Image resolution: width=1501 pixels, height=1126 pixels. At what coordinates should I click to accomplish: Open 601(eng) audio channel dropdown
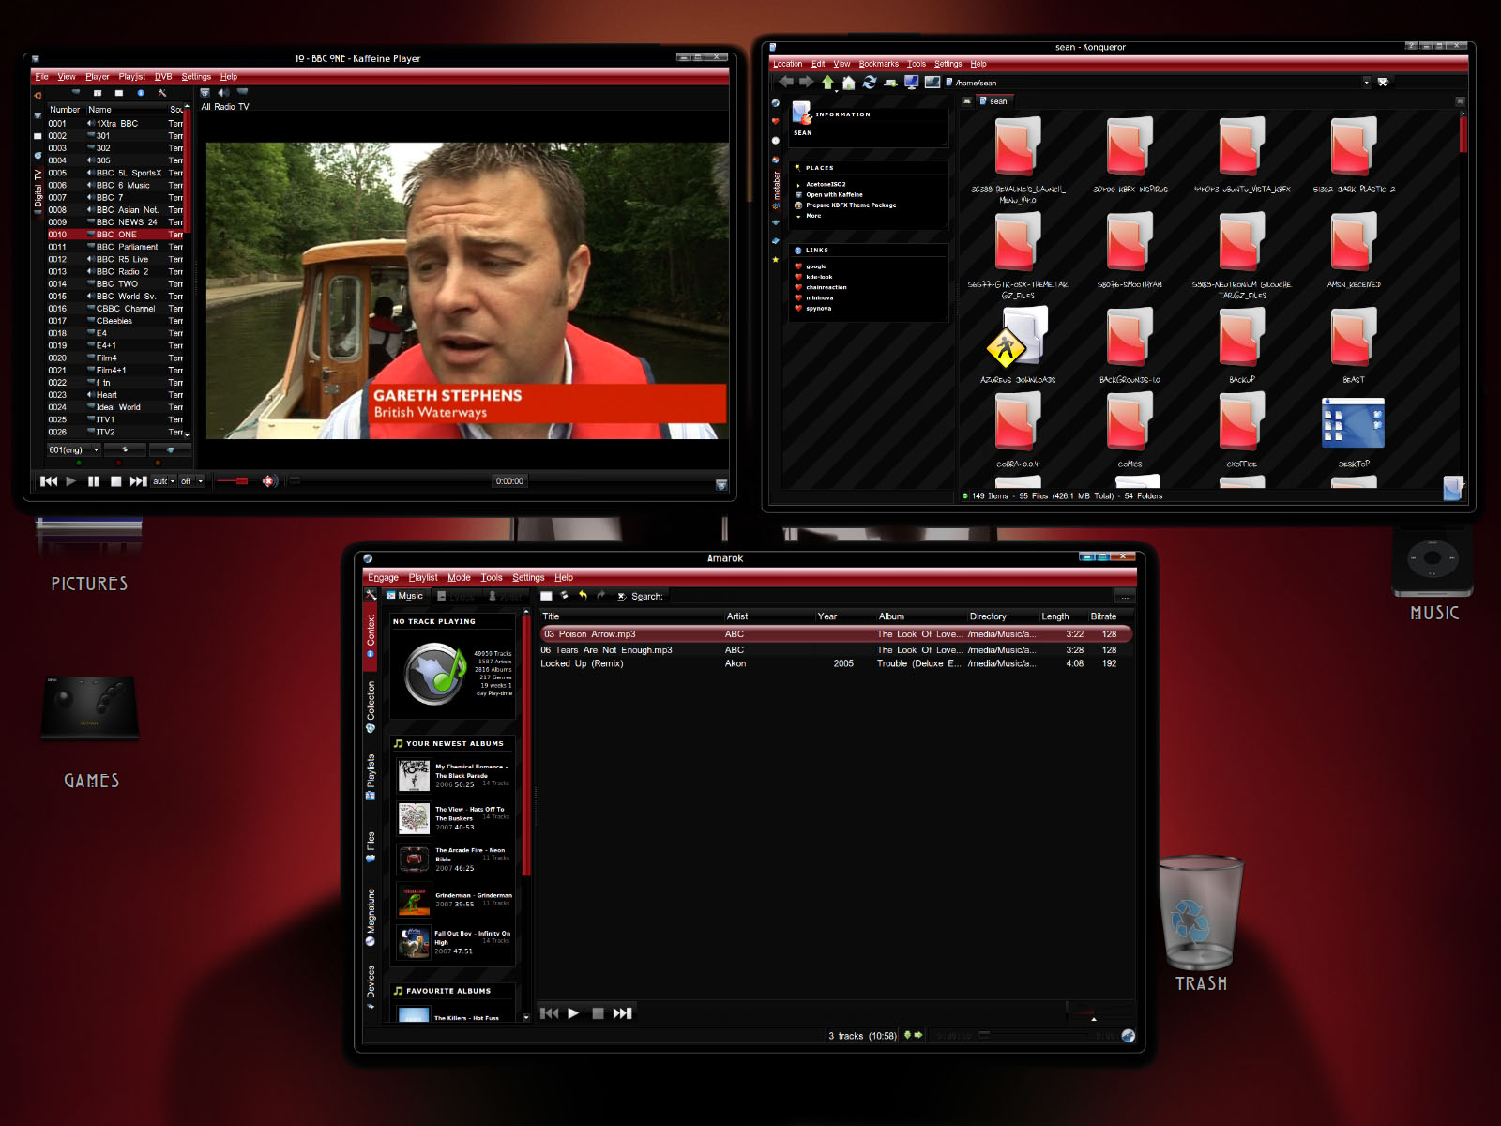[74, 450]
